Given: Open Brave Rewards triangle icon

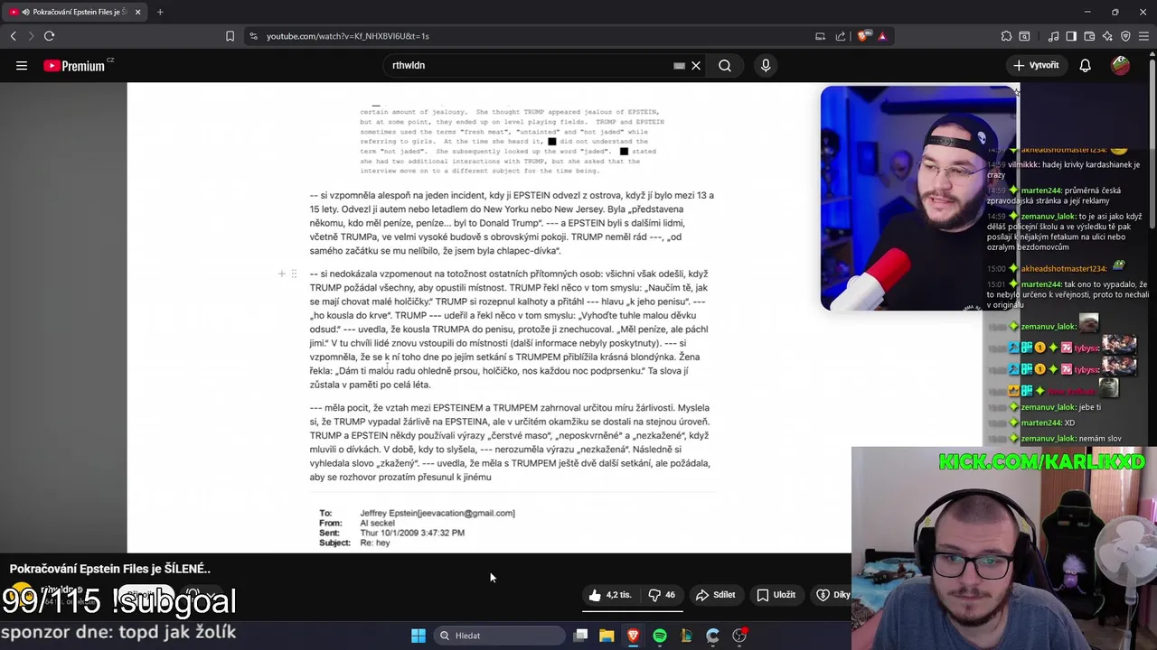Looking at the screenshot, I should (882, 36).
